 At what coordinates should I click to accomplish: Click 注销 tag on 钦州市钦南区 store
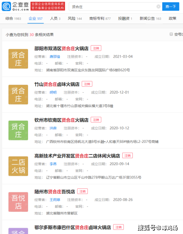[96, 120]
